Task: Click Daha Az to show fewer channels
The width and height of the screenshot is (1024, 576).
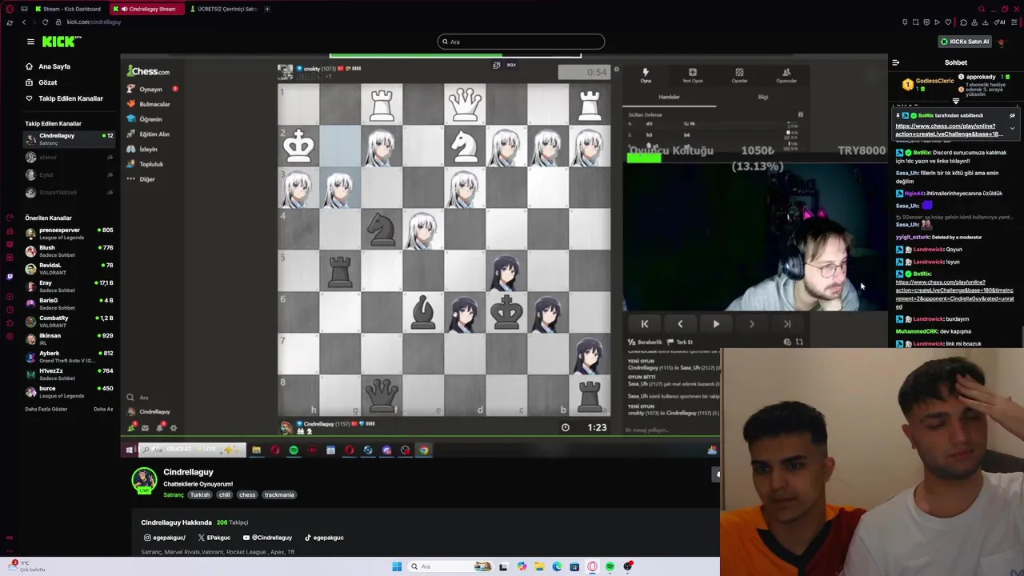Action: (103, 409)
